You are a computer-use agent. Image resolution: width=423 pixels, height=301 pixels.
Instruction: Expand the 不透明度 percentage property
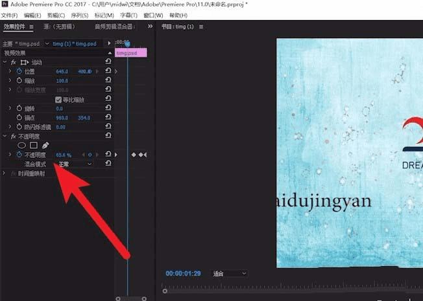tap(10, 155)
